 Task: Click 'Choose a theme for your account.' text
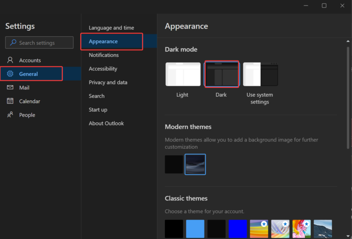[x=204, y=212]
